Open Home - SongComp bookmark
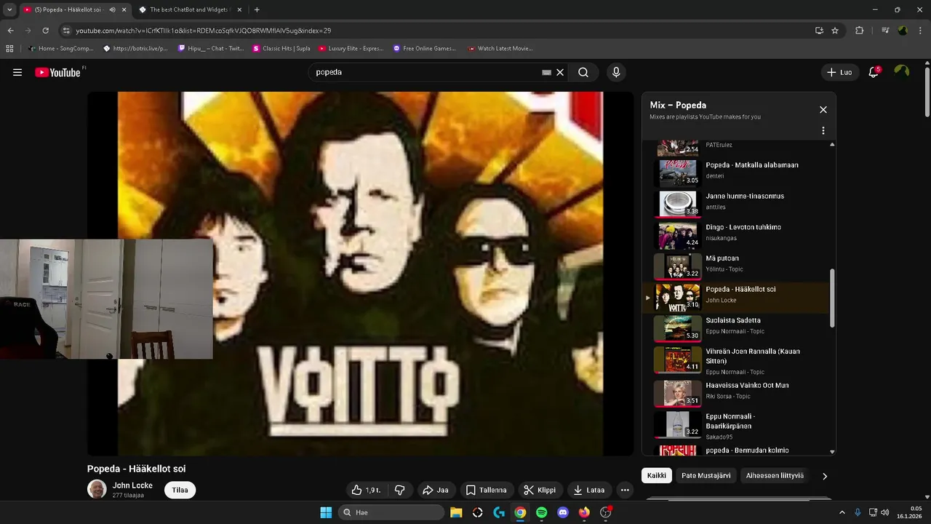The image size is (931, 524). point(60,49)
